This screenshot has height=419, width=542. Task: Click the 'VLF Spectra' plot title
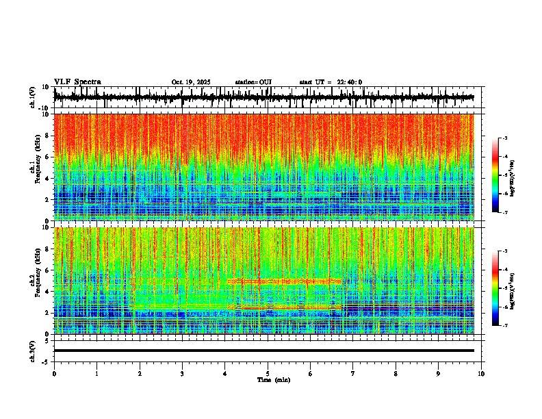pos(77,82)
